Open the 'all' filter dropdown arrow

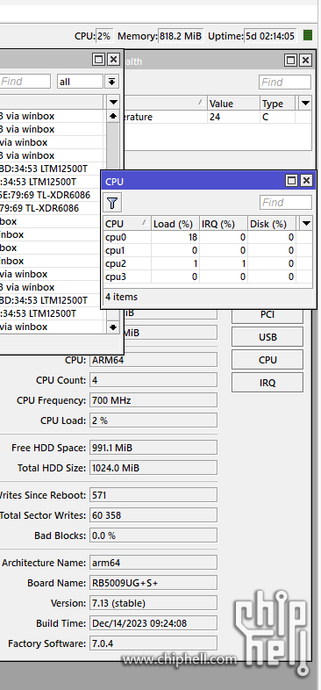(x=111, y=82)
